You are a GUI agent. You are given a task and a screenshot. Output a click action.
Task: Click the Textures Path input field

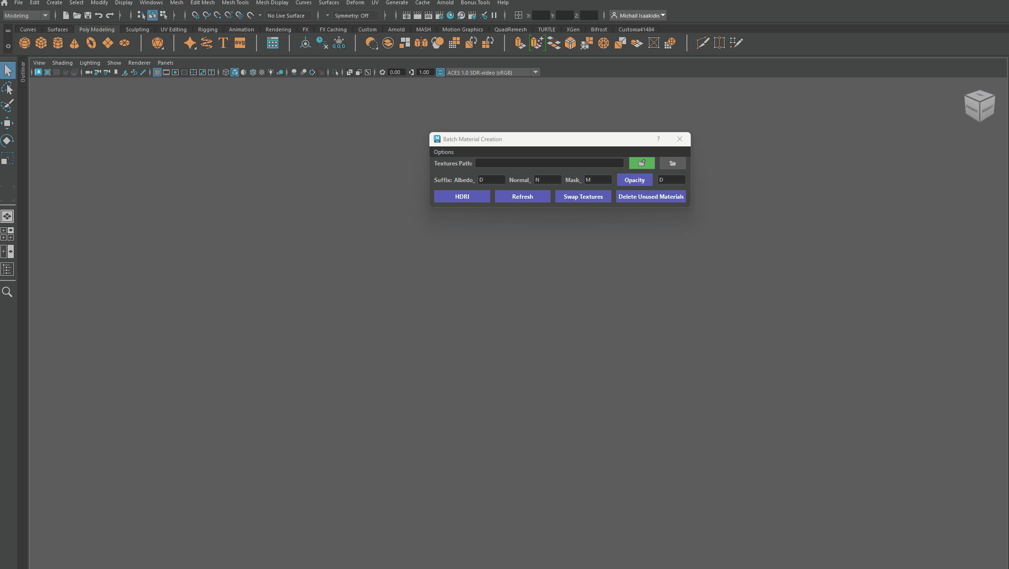click(x=549, y=163)
